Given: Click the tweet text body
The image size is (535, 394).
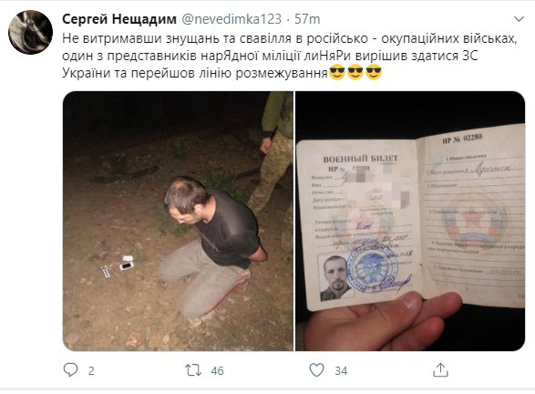Looking at the screenshot, I should point(290,56).
